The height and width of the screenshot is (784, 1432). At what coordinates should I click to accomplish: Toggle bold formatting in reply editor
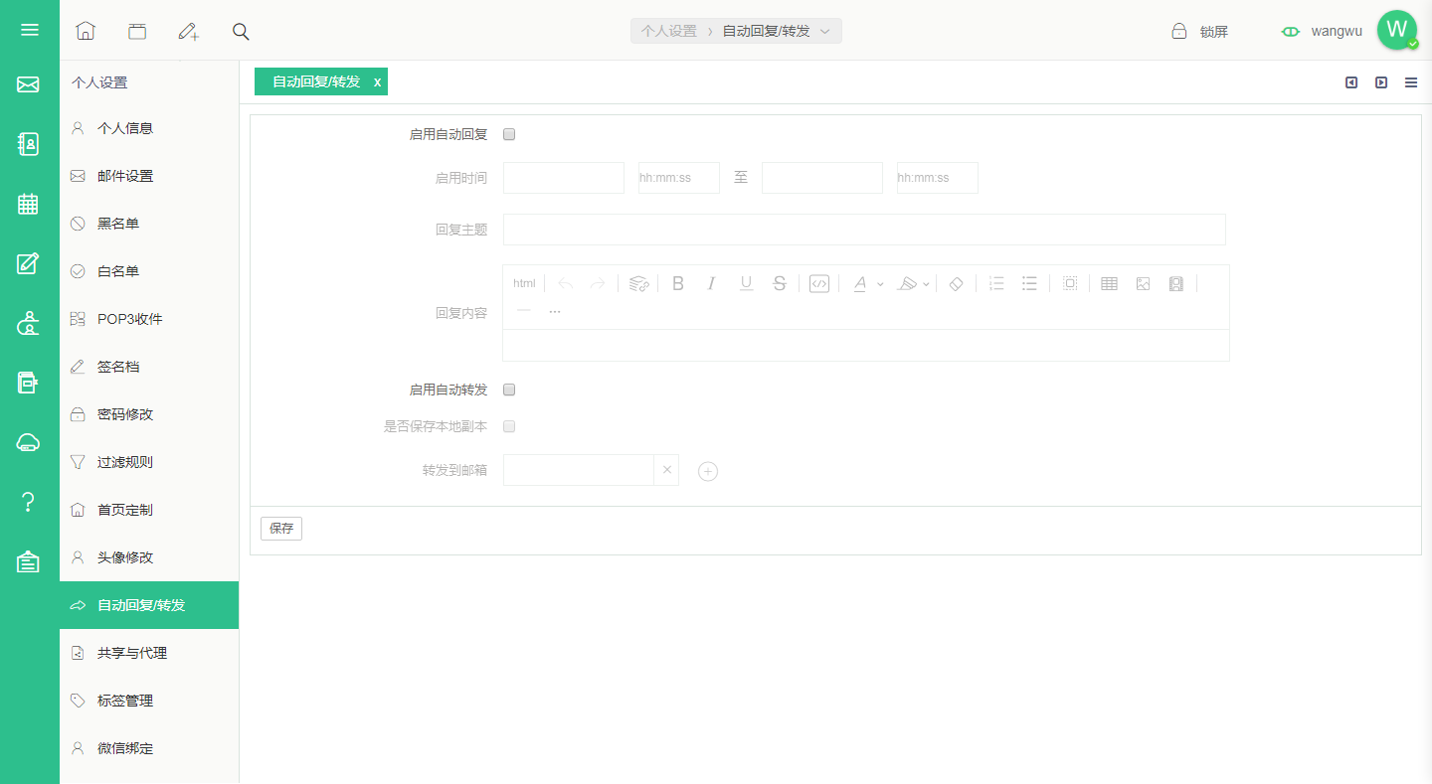coord(678,283)
